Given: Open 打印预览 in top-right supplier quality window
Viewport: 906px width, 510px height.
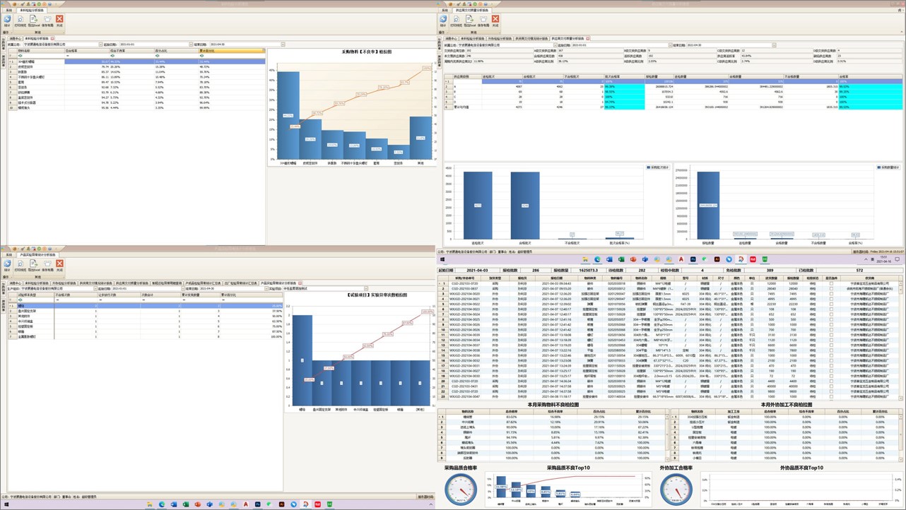Looking at the screenshot, I should point(456,20).
